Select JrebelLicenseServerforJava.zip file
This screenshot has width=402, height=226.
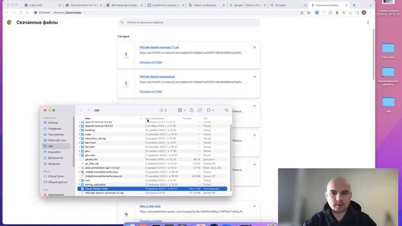(x=152, y=176)
